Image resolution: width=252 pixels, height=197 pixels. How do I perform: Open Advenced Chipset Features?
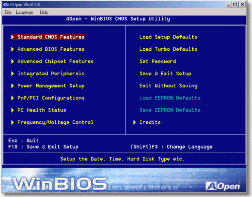(55, 61)
